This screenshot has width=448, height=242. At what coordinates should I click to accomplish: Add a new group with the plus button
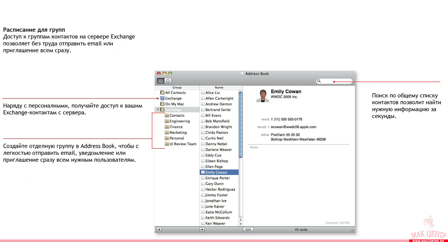[159, 230]
